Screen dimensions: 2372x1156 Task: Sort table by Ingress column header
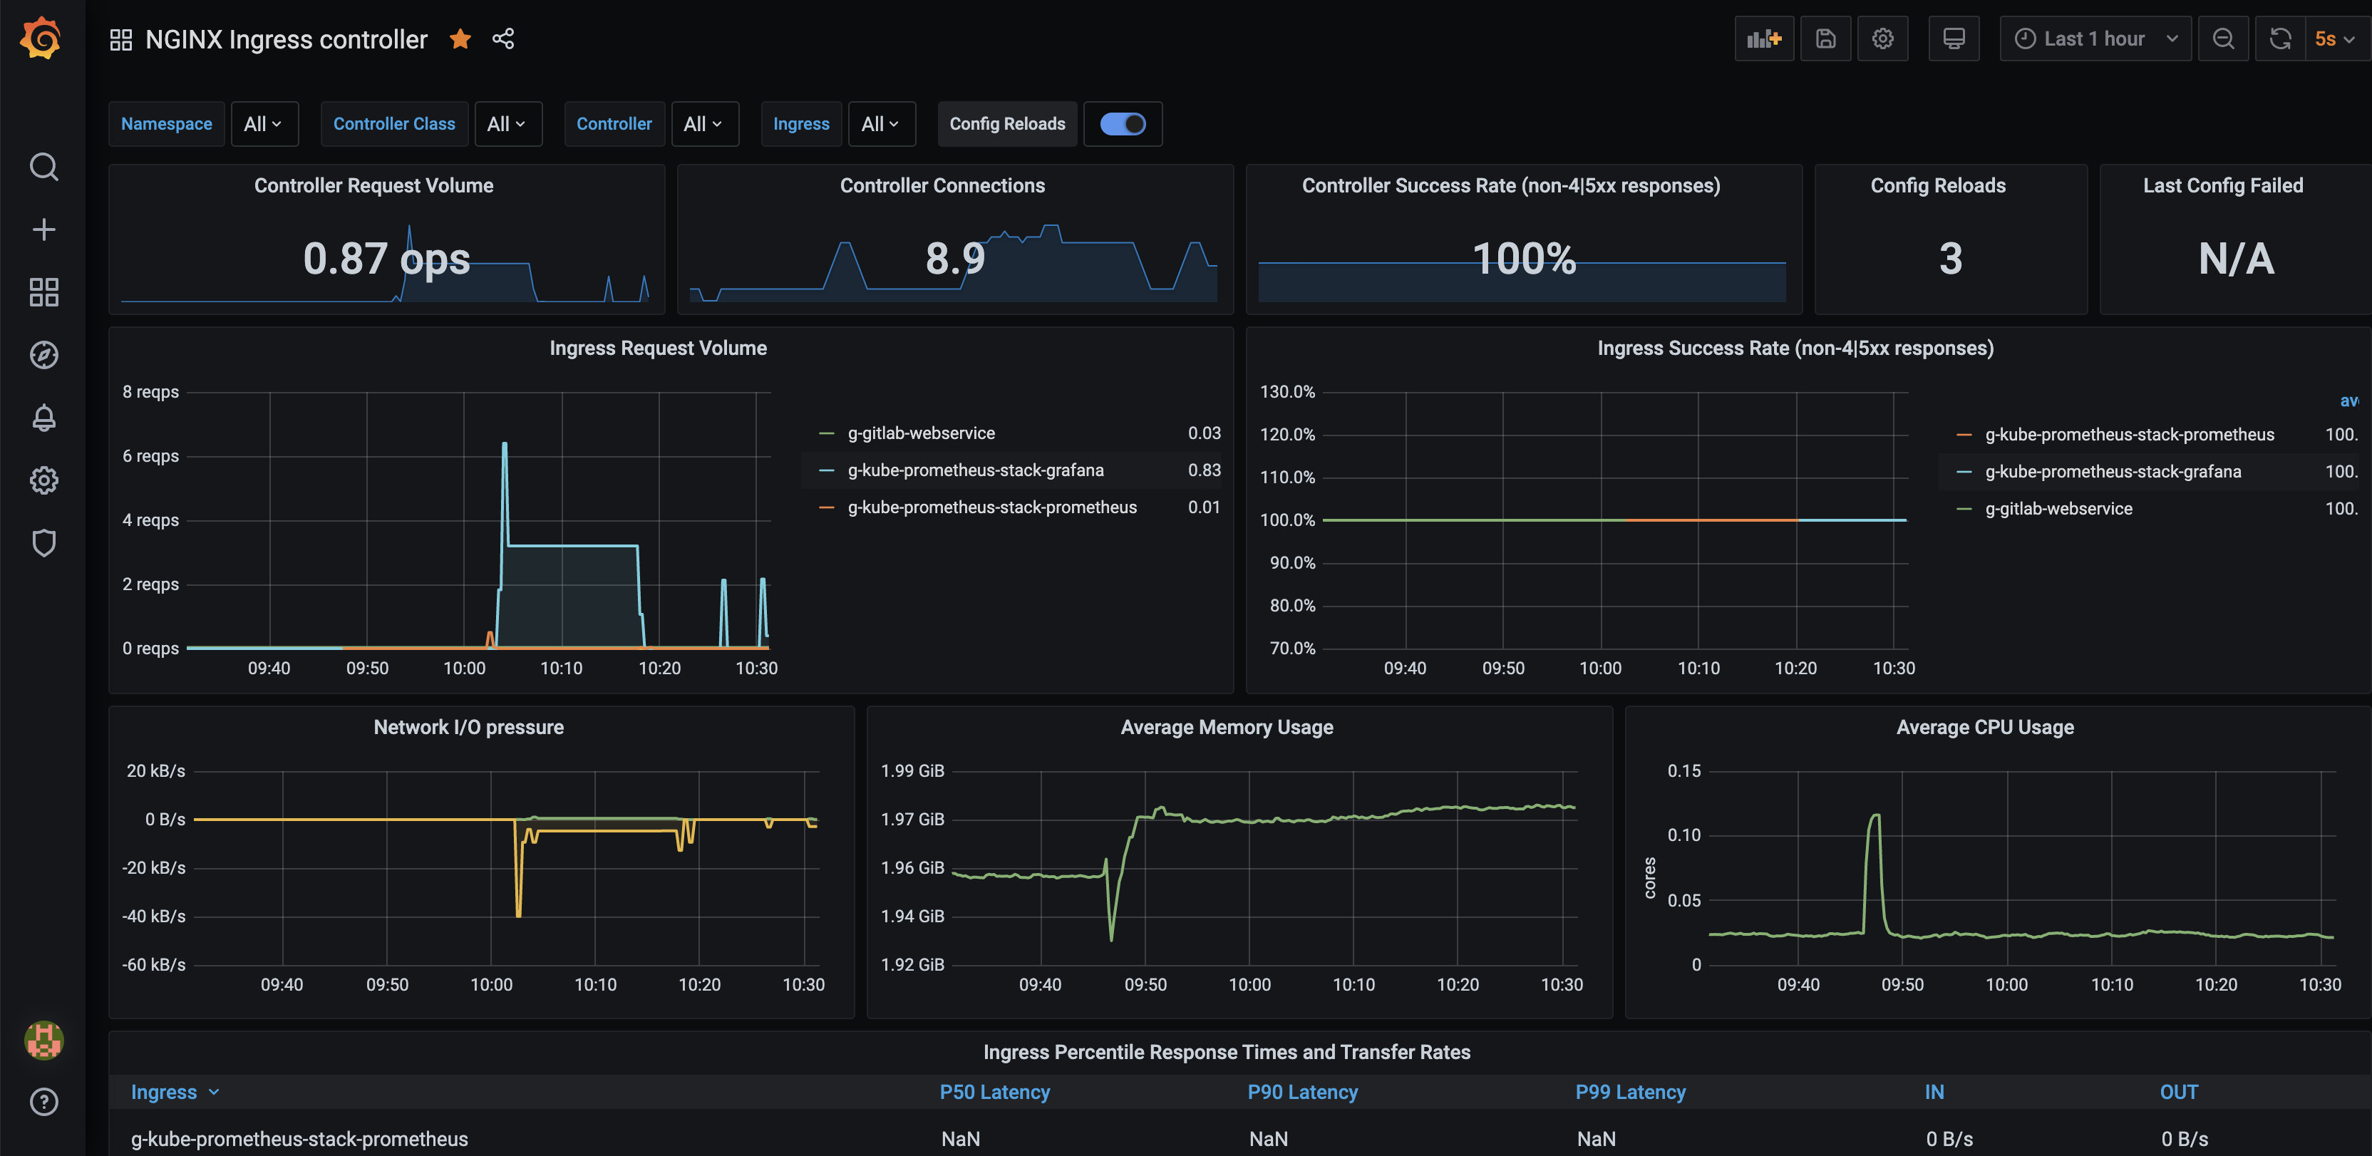[x=174, y=1092]
